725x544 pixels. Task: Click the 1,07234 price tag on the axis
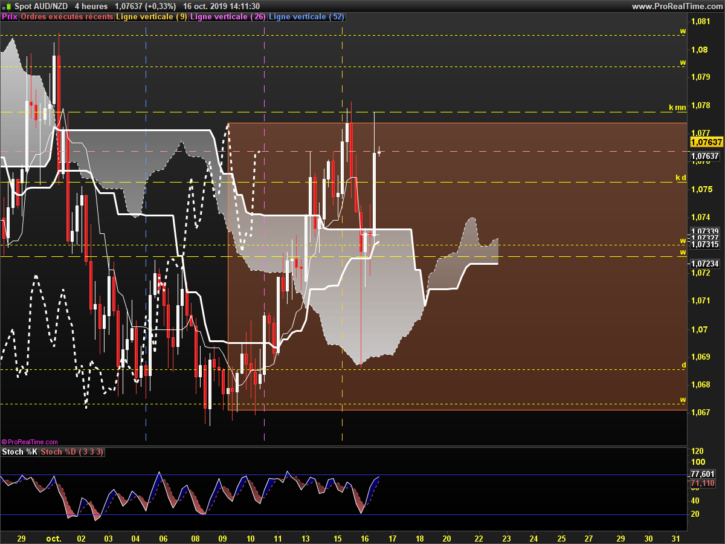pyautogui.click(x=704, y=264)
